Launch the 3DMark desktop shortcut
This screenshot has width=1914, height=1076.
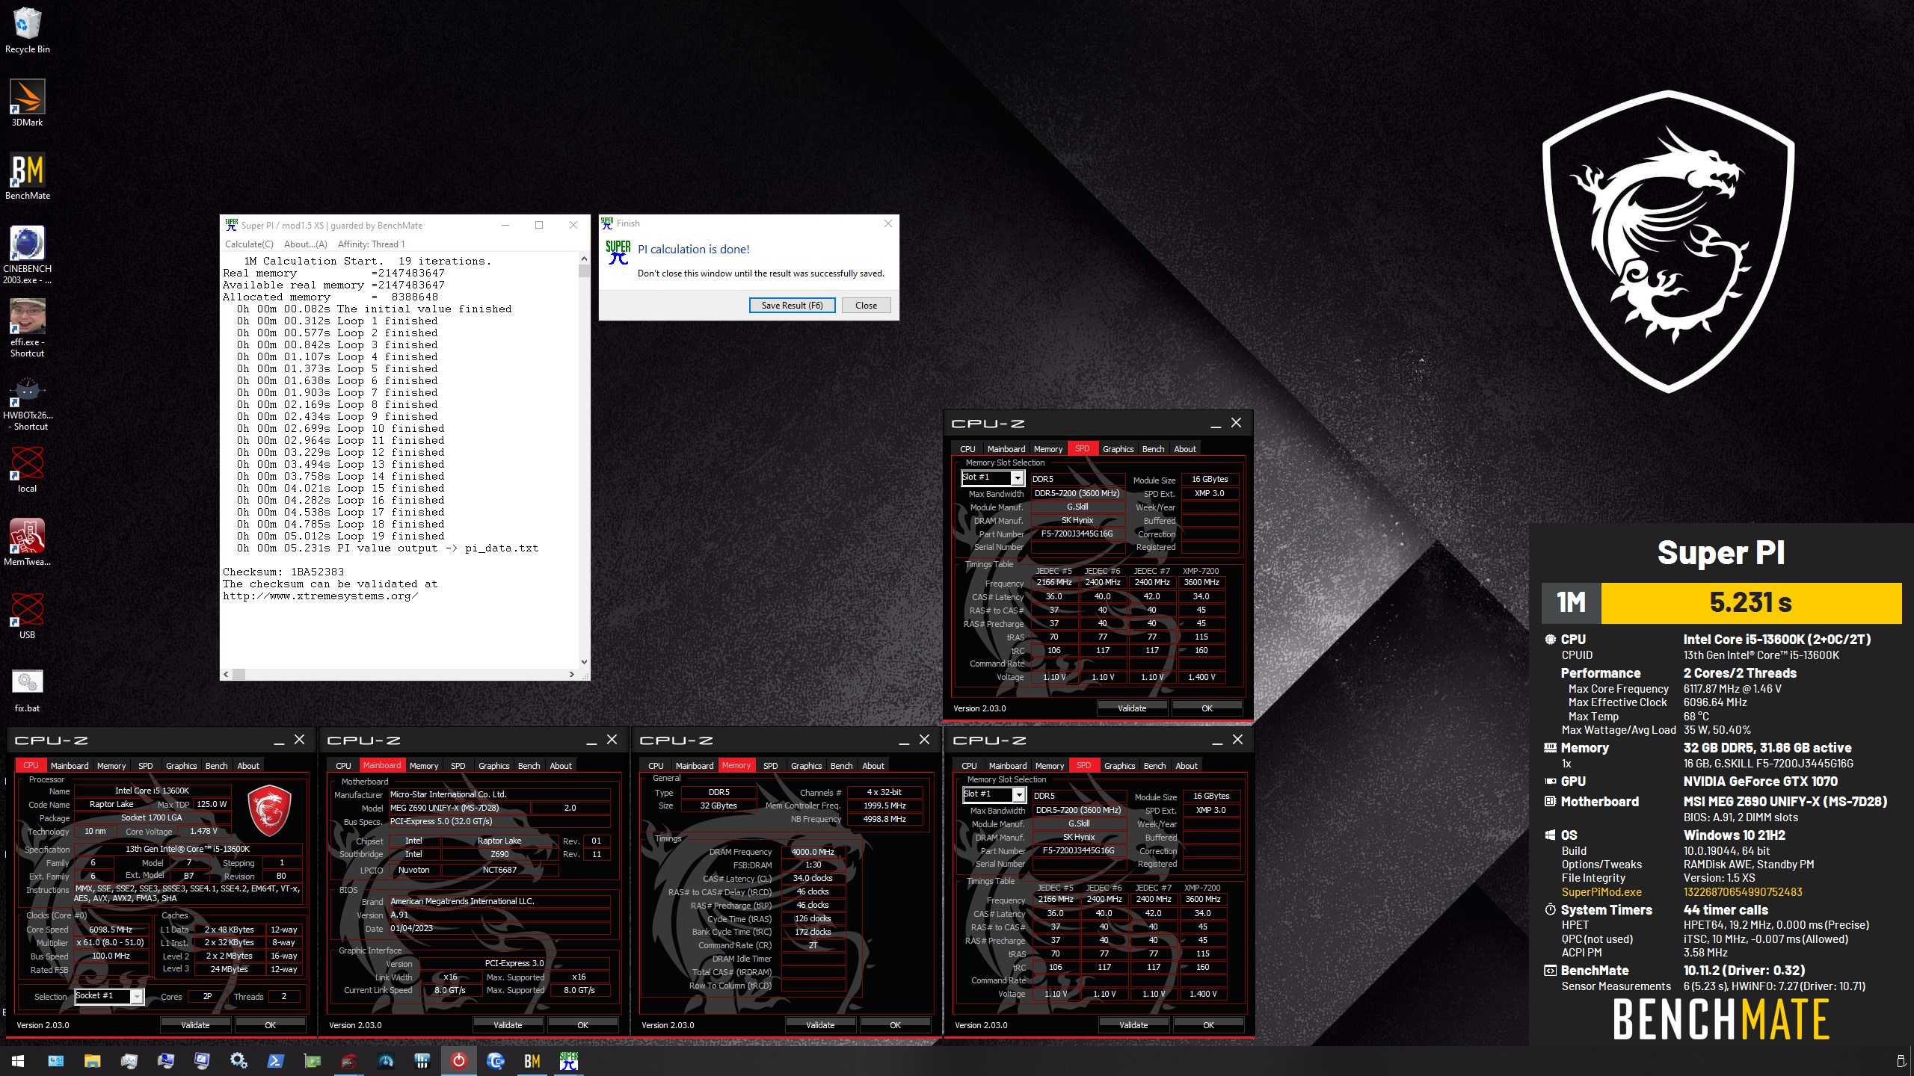(28, 103)
